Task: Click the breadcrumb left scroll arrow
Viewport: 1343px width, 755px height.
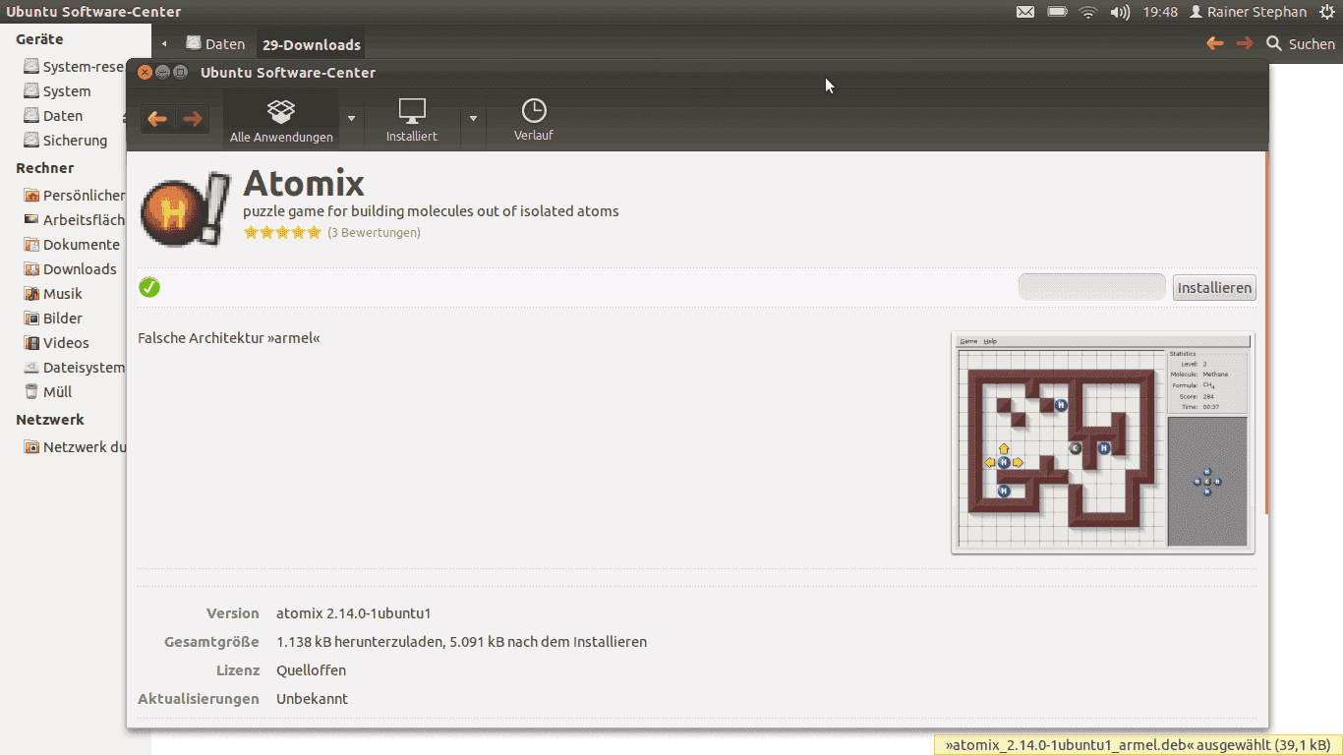Action: click(x=164, y=44)
